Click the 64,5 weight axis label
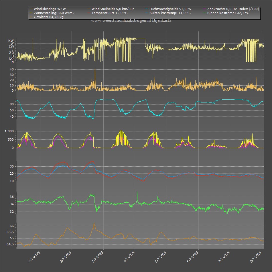Screen dimensions: 272x272 [10, 245]
